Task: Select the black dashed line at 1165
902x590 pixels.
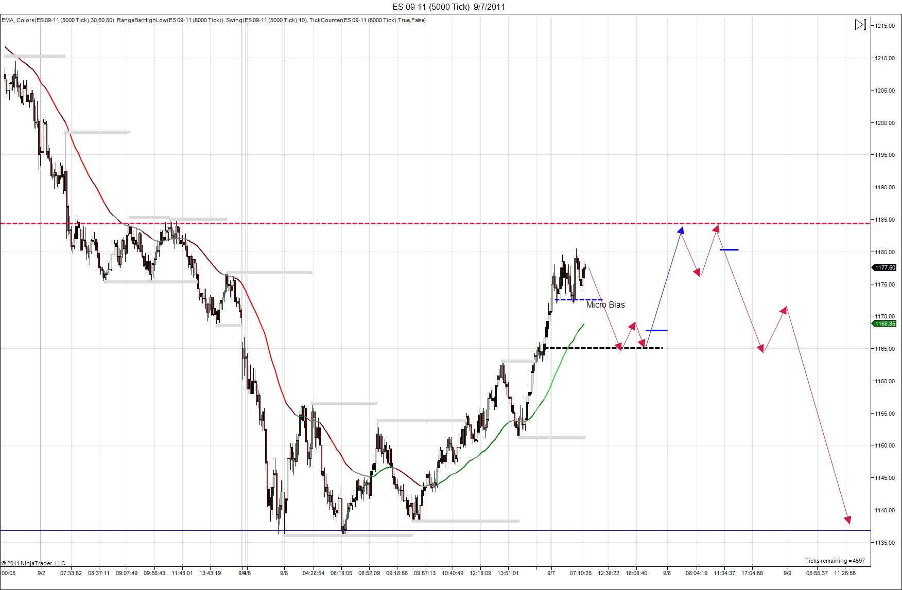Action: coord(603,348)
